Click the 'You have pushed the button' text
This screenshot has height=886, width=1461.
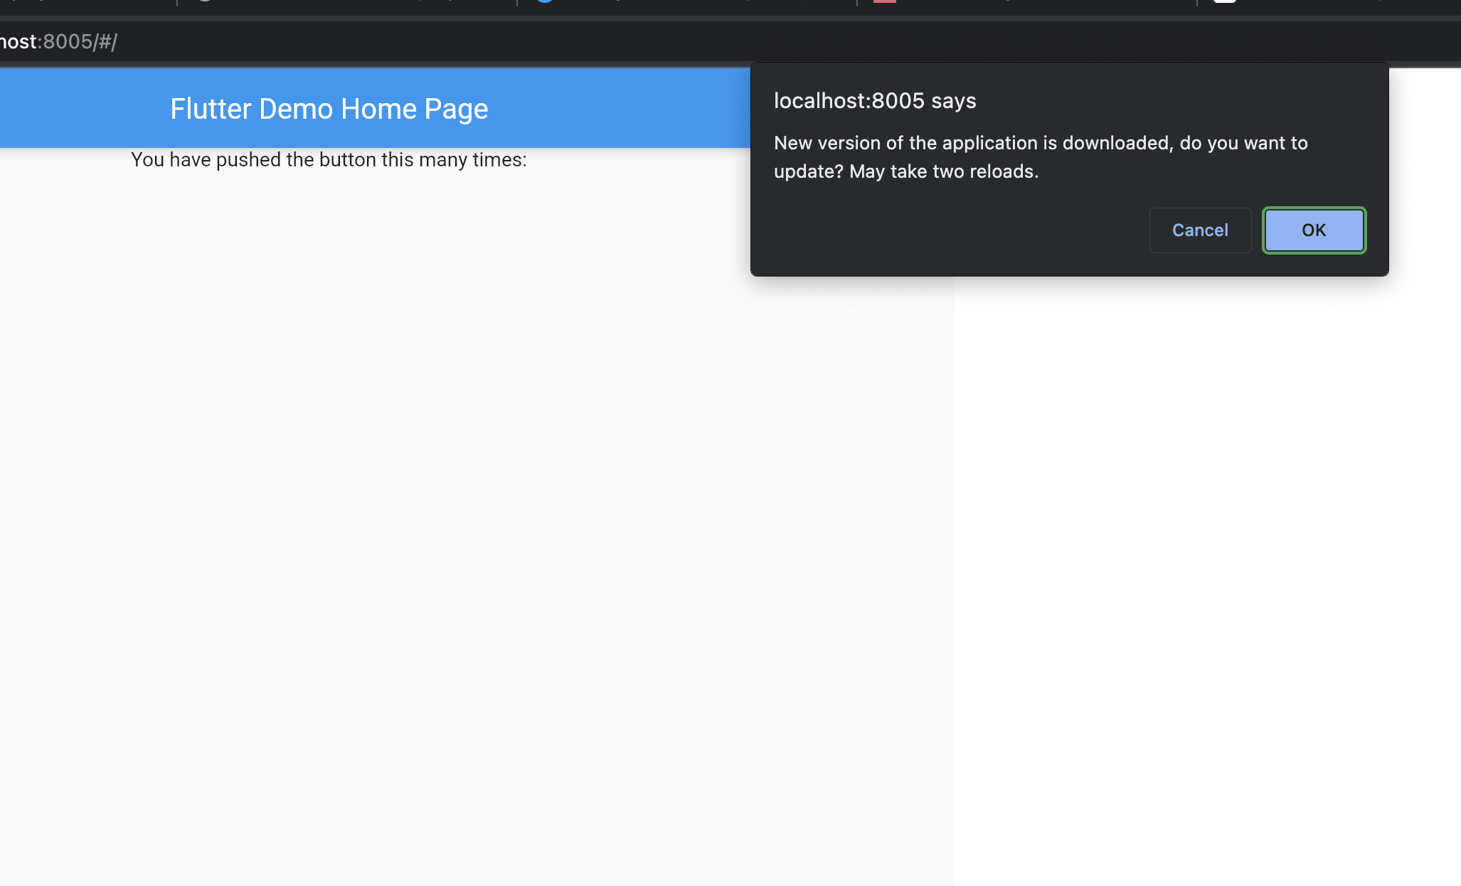pos(329,160)
